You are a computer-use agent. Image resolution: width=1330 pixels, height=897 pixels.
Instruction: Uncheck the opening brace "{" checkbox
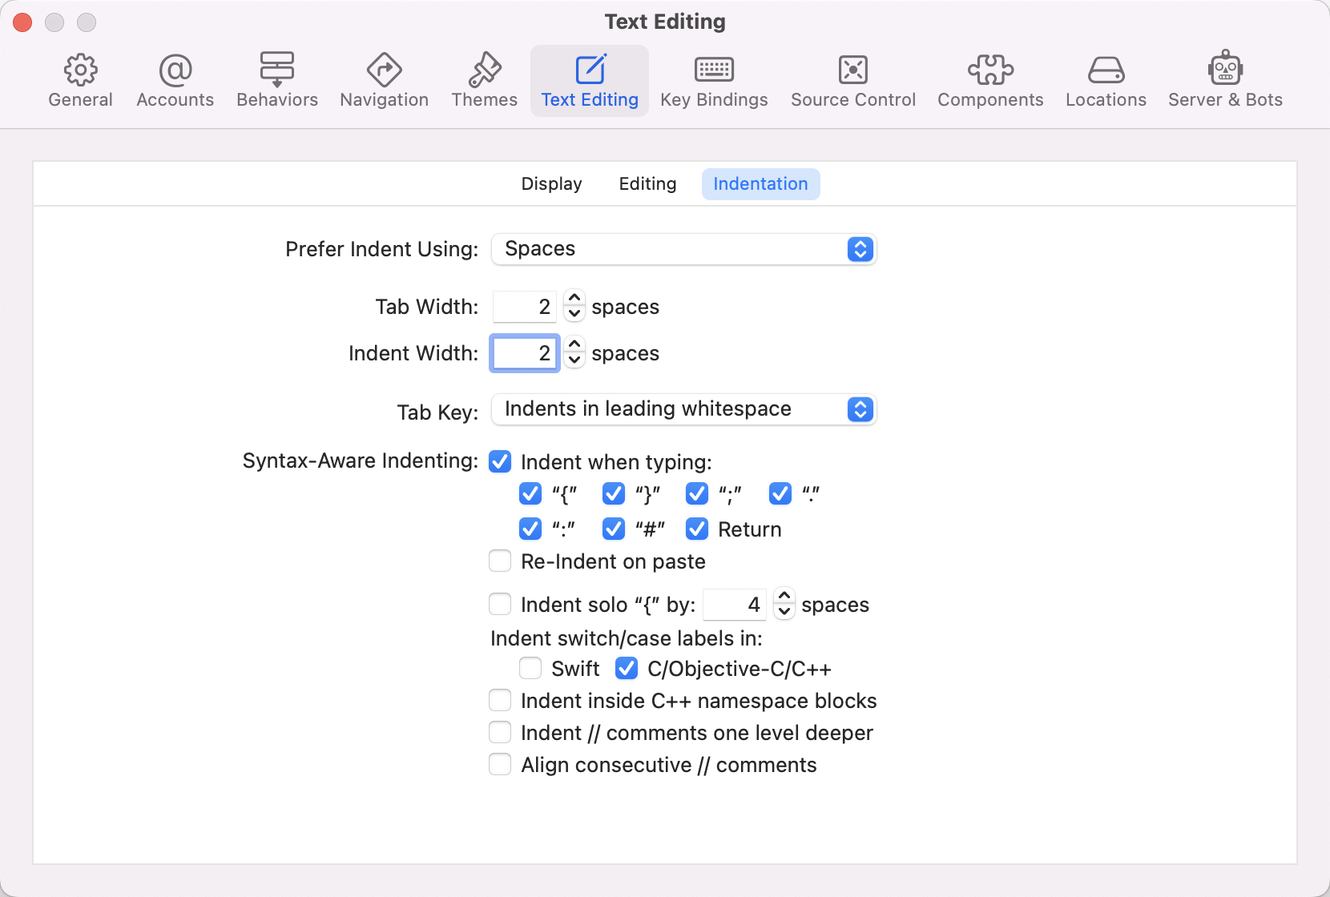click(530, 493)
